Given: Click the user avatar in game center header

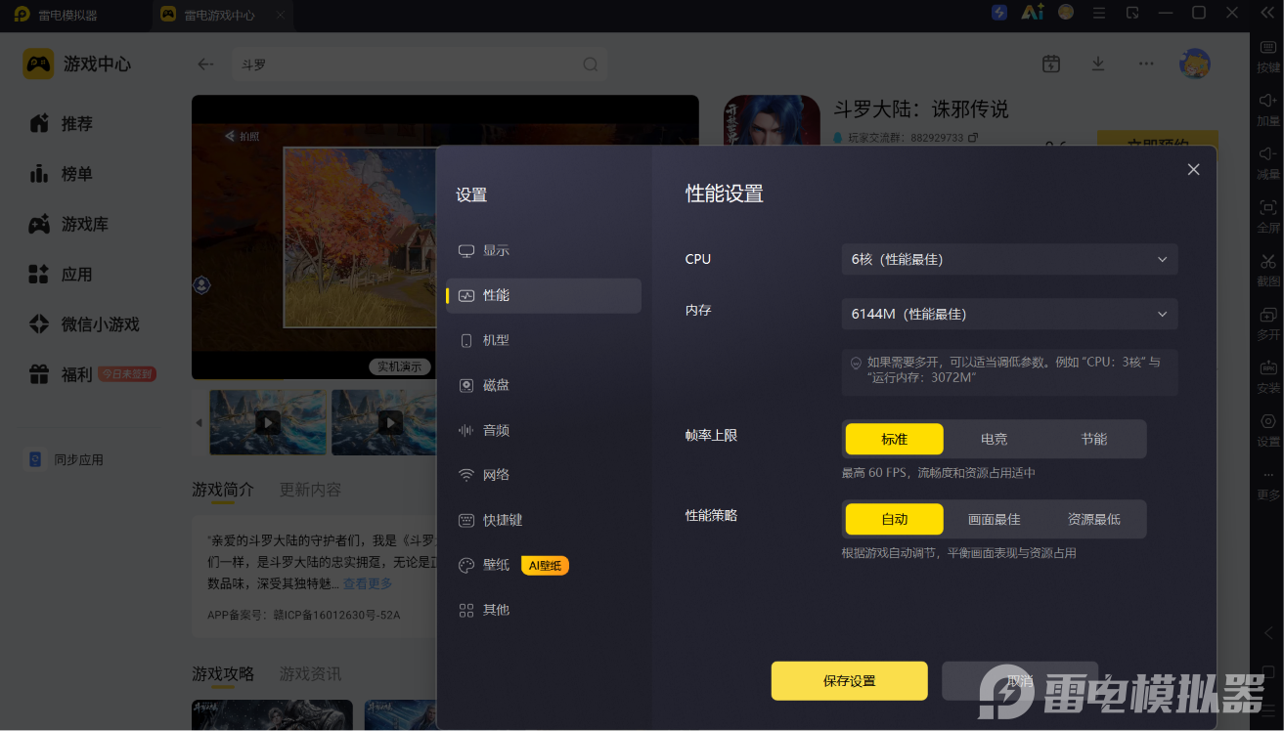Looking at the screenshot, I should [x=1195, y=64].
